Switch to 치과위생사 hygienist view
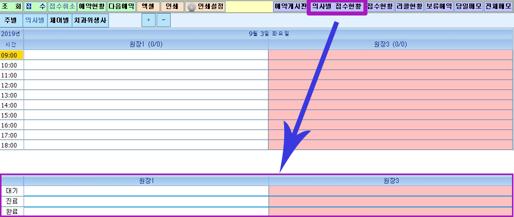514x217 pixels. (x=90, y=20)
